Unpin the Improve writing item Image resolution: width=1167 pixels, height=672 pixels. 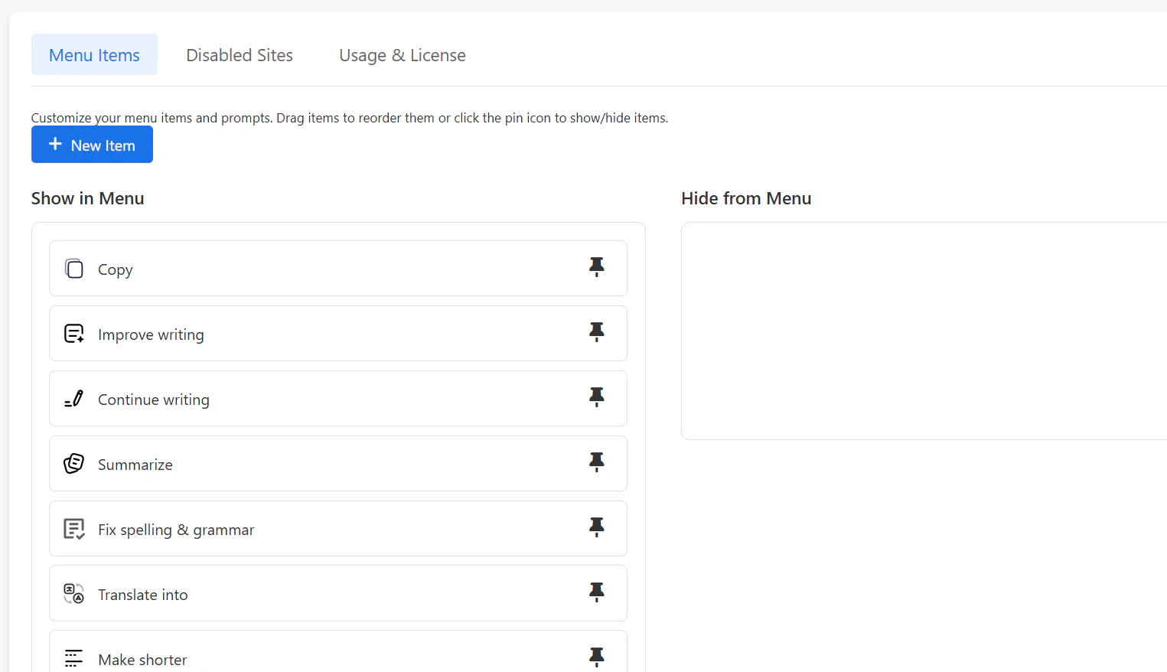(597, 332)
